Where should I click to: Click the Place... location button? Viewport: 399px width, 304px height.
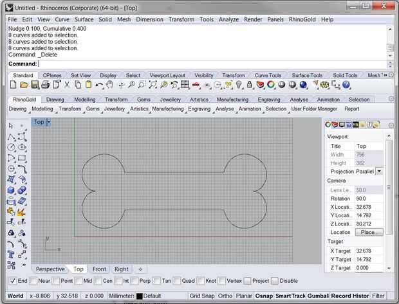369,232
